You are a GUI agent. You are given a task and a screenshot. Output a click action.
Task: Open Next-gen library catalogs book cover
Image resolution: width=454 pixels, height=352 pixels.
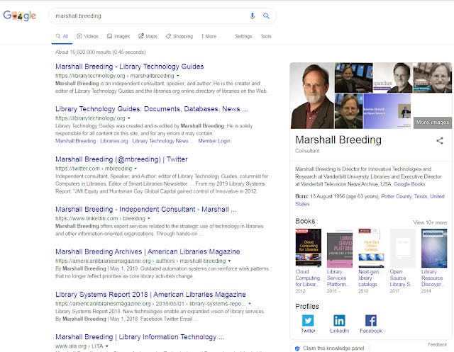[371, 249]
